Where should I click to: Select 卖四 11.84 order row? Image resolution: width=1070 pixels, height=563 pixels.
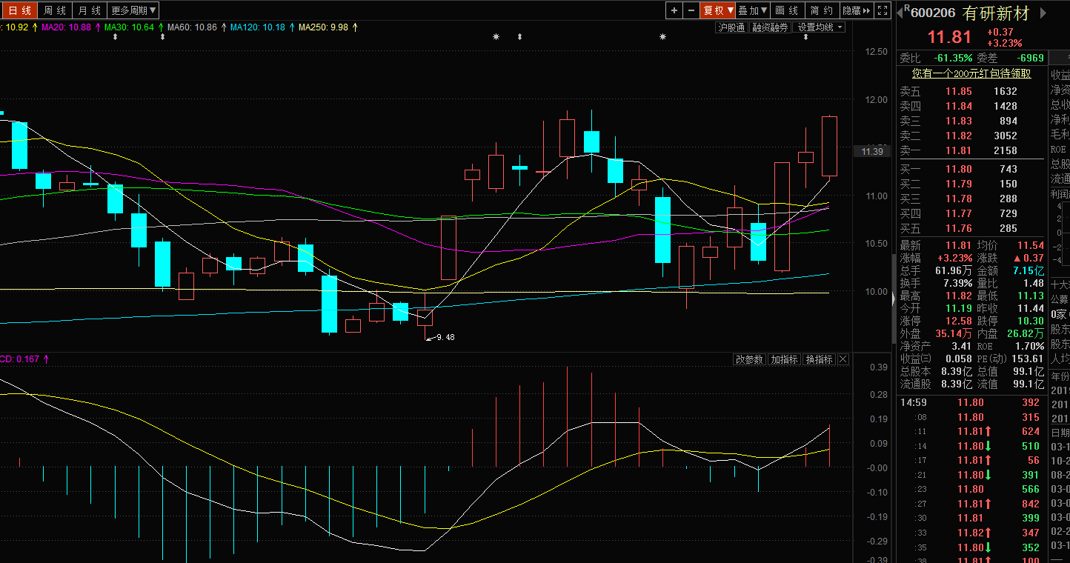click(x=971, y=106)
